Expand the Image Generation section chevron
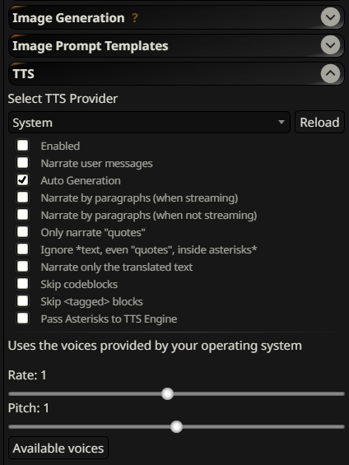Image resolution: width=349 pixels, height=465 pixels. pos(330,17)
